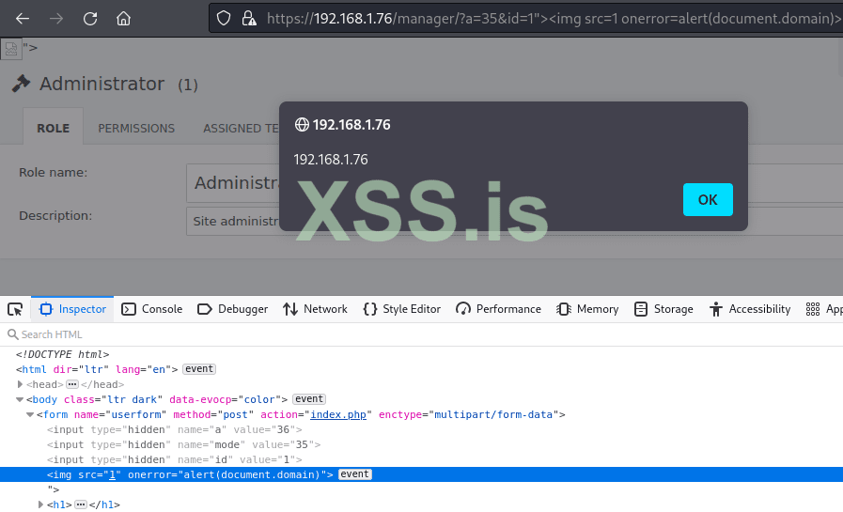Open the shield tracking protection icon
The height and width of the screenshot is (512, 843).
coord(224,19)
